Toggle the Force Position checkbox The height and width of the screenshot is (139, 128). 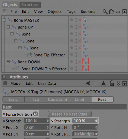coord(35,114)
